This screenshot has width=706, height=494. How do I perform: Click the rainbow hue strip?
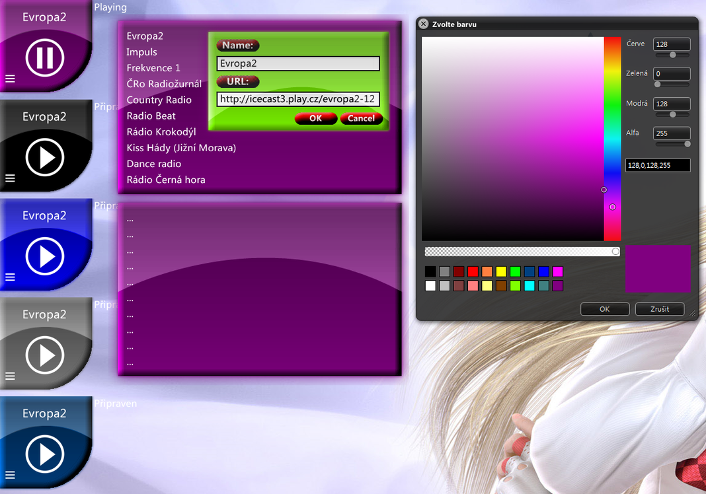click(612, 139)
